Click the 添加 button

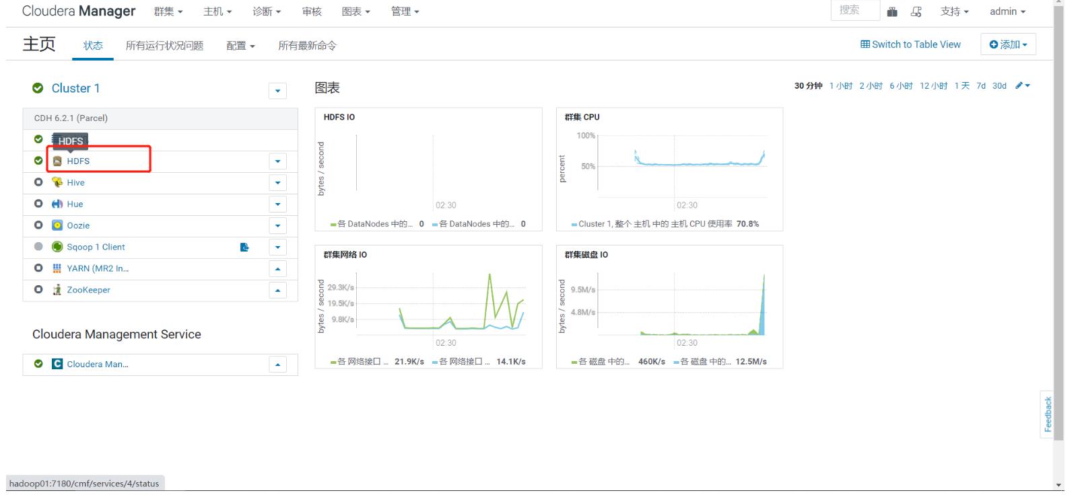[x=1008, y=44]
